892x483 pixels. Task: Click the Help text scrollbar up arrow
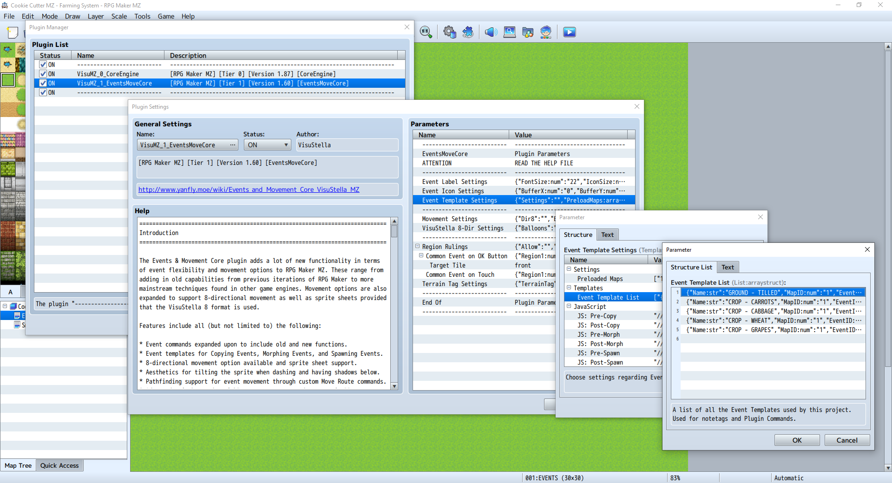tap(394, 221)
